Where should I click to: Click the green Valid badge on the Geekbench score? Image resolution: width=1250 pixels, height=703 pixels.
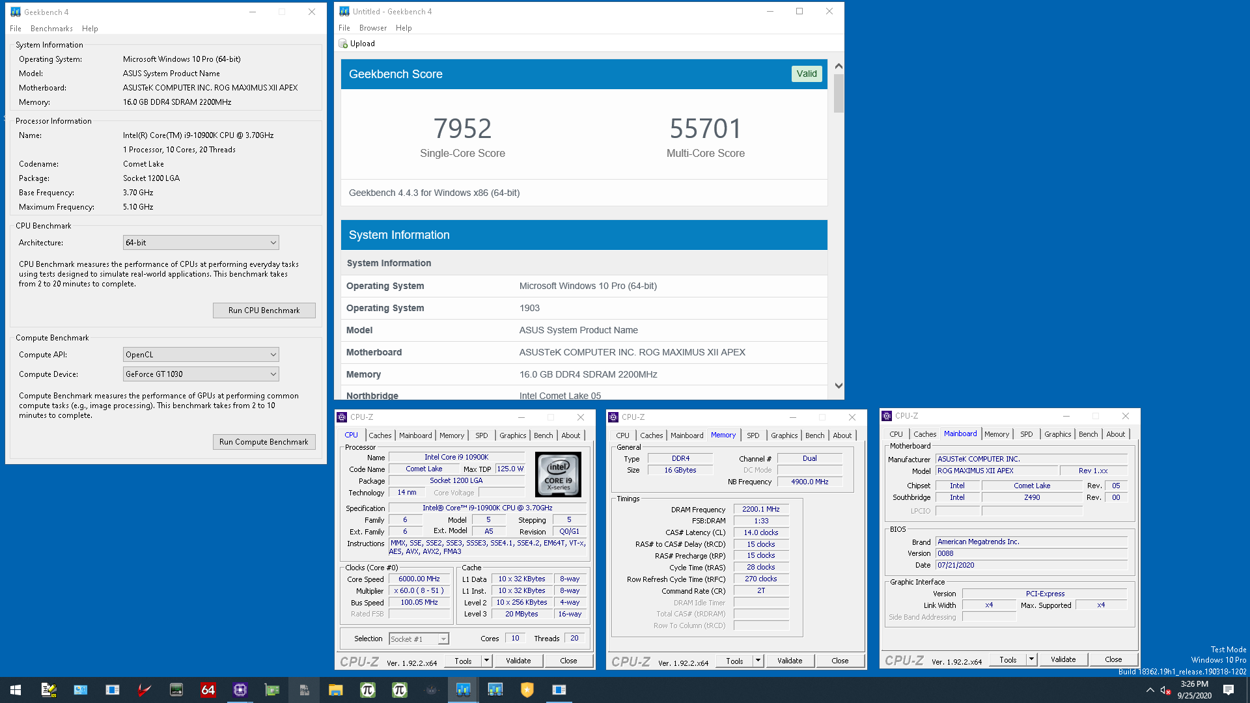(807, 74)
